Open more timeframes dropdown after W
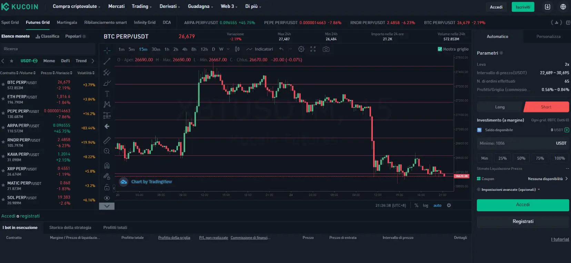Image resolution: width=571 pixels, height=263 pixels. coord(228,49)
